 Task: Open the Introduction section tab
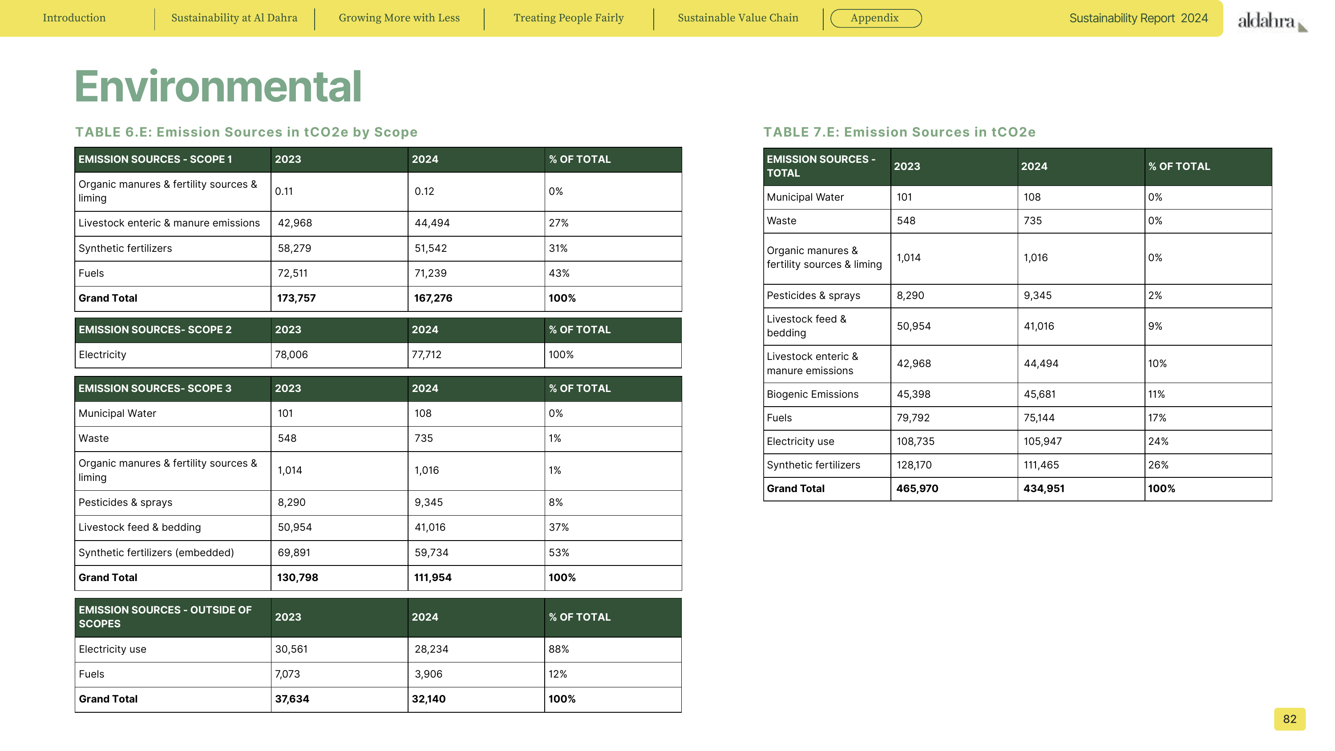coord(74,18)
